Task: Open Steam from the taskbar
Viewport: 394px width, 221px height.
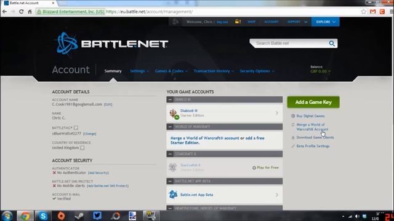Action: (79, 215)
